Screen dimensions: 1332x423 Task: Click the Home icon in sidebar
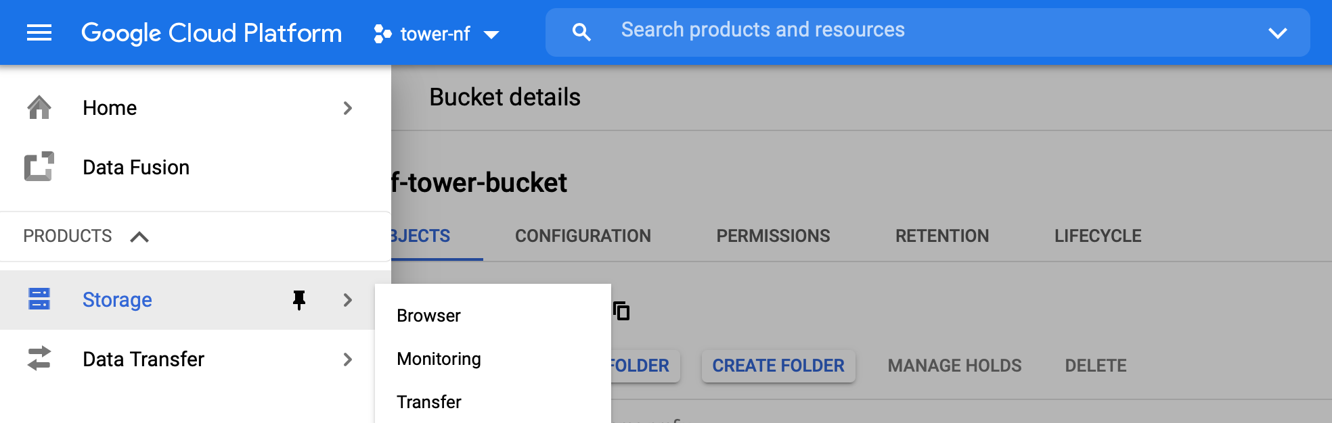39,107
